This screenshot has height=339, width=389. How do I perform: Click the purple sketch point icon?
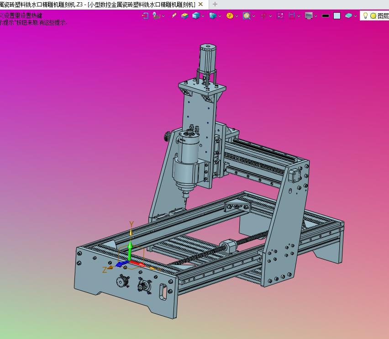tap(280, 16)
